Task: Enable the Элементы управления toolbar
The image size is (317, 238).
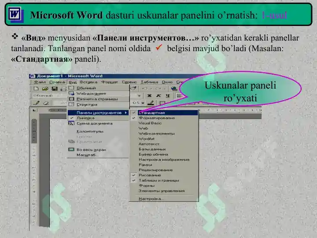Action: click(164, 191)
